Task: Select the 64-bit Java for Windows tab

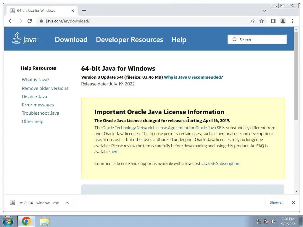Action: tap(42, 11)
